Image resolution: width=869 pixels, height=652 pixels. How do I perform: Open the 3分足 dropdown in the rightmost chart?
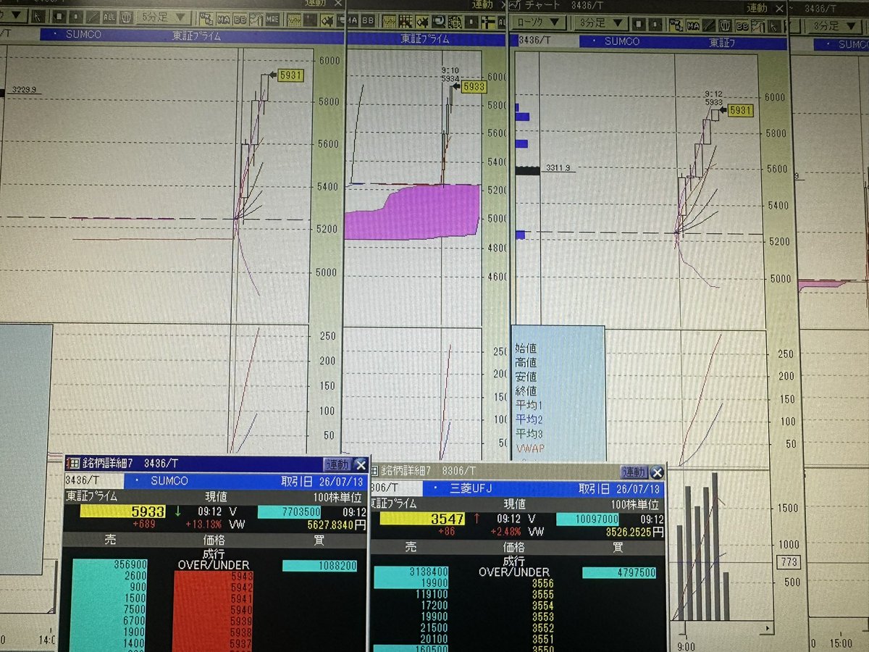[x=836, y=26]
